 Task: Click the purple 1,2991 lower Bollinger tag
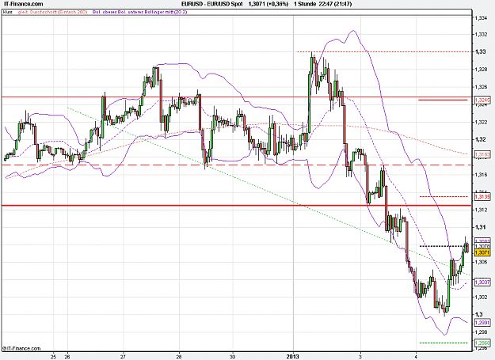[x=482, y=323]
